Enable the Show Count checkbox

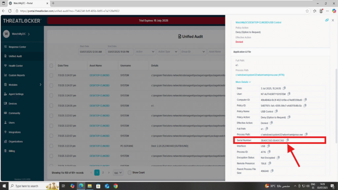coord(129,173)
